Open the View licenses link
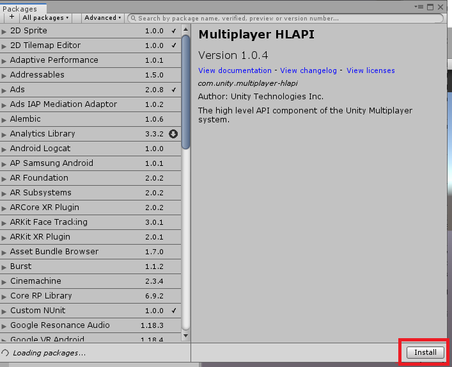The width and height of the screenshot is (452, 367). tap(370, 70)
